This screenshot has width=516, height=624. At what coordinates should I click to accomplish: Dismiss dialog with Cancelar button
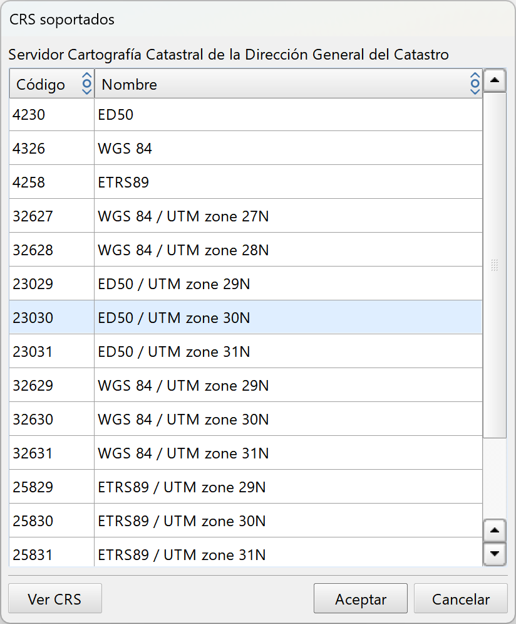click(x=460, y=599)
